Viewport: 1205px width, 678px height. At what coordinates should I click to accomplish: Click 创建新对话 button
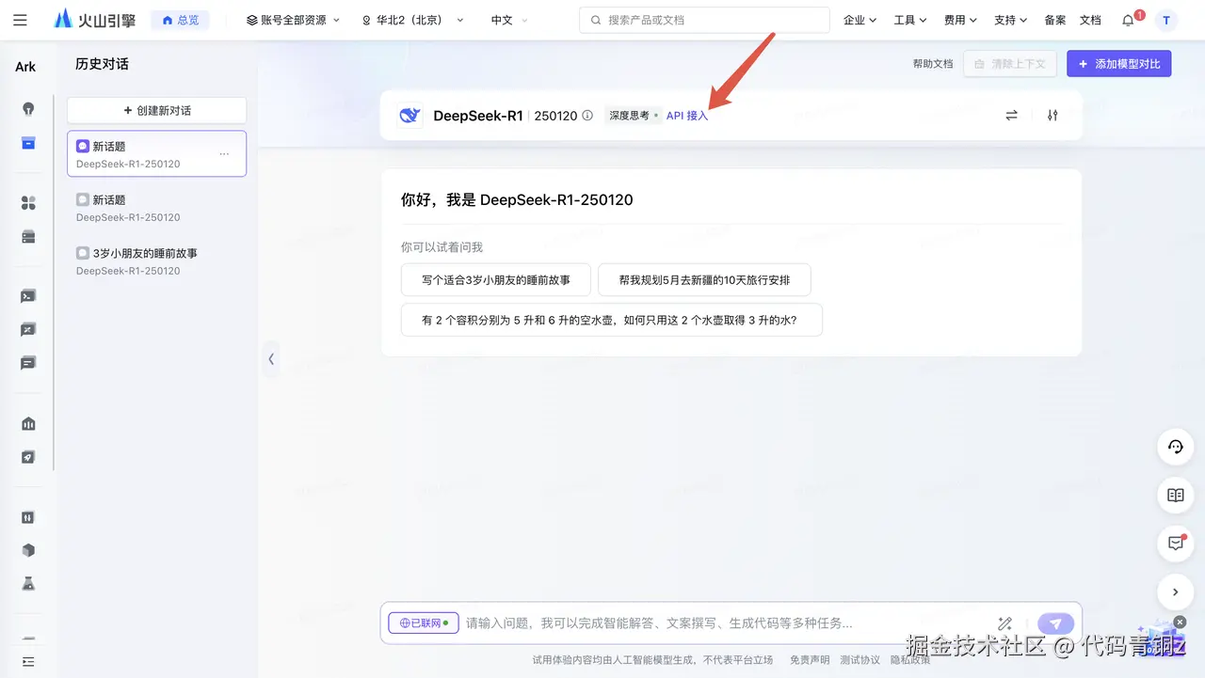click(x=156, y=110)
